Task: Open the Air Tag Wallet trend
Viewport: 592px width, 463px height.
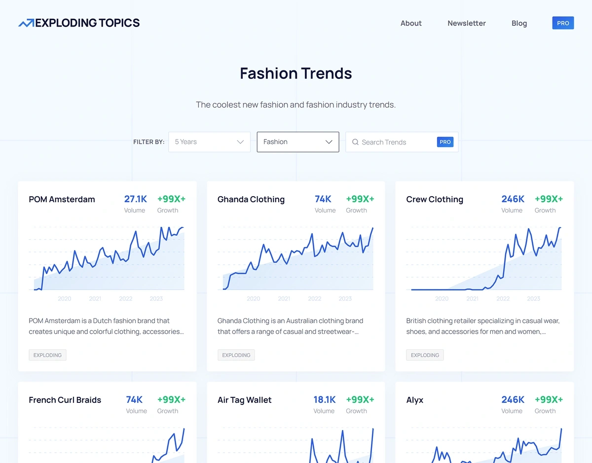Action: point(244,400)
